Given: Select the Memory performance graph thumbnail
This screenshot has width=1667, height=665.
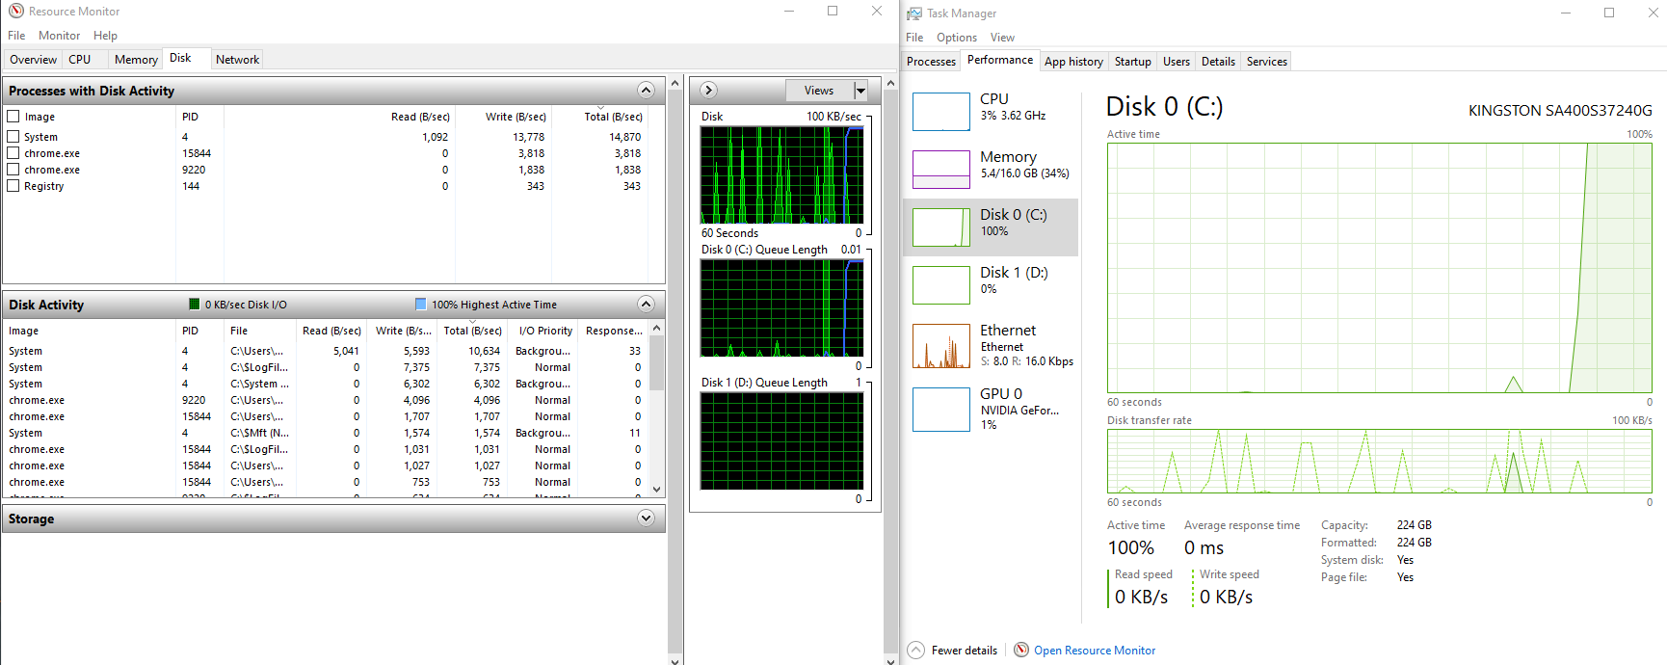Looking at the screenshot, I should click(x=940, y=170).
